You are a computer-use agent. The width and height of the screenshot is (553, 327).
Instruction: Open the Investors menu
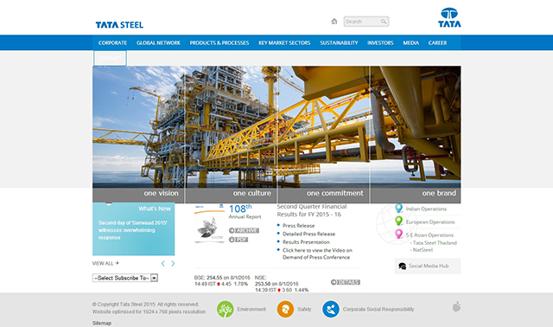click(380, 42)
